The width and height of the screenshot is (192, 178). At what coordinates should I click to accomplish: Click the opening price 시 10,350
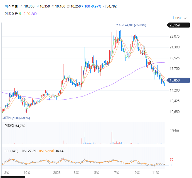[28, 6]
